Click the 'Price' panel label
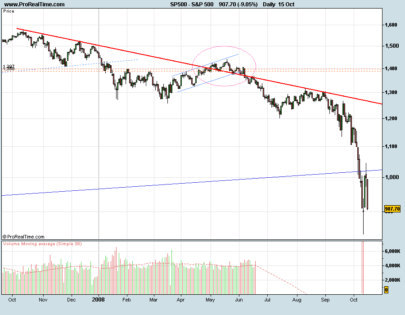Viewport: 405px width, 315px height. [9, 11]
